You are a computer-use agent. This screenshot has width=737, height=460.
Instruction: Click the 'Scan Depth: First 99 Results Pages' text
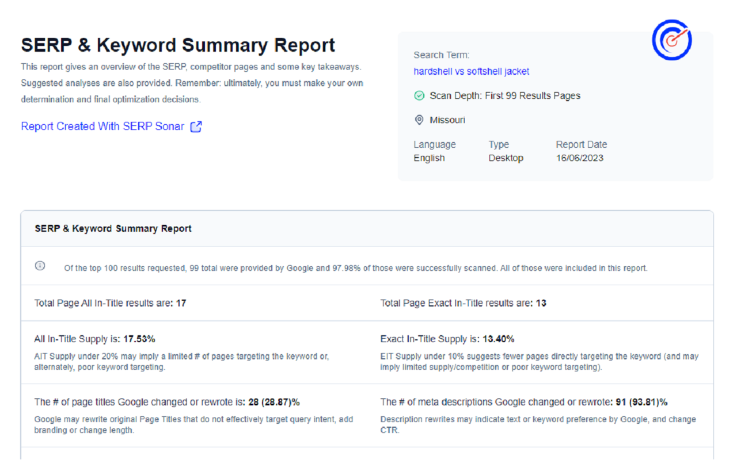[505, 95]
